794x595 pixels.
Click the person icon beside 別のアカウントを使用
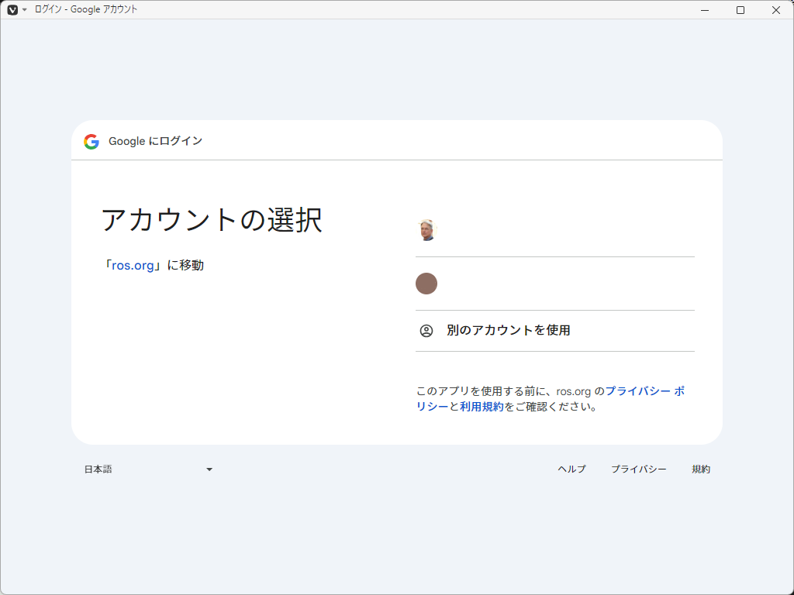tap(426, 331)
